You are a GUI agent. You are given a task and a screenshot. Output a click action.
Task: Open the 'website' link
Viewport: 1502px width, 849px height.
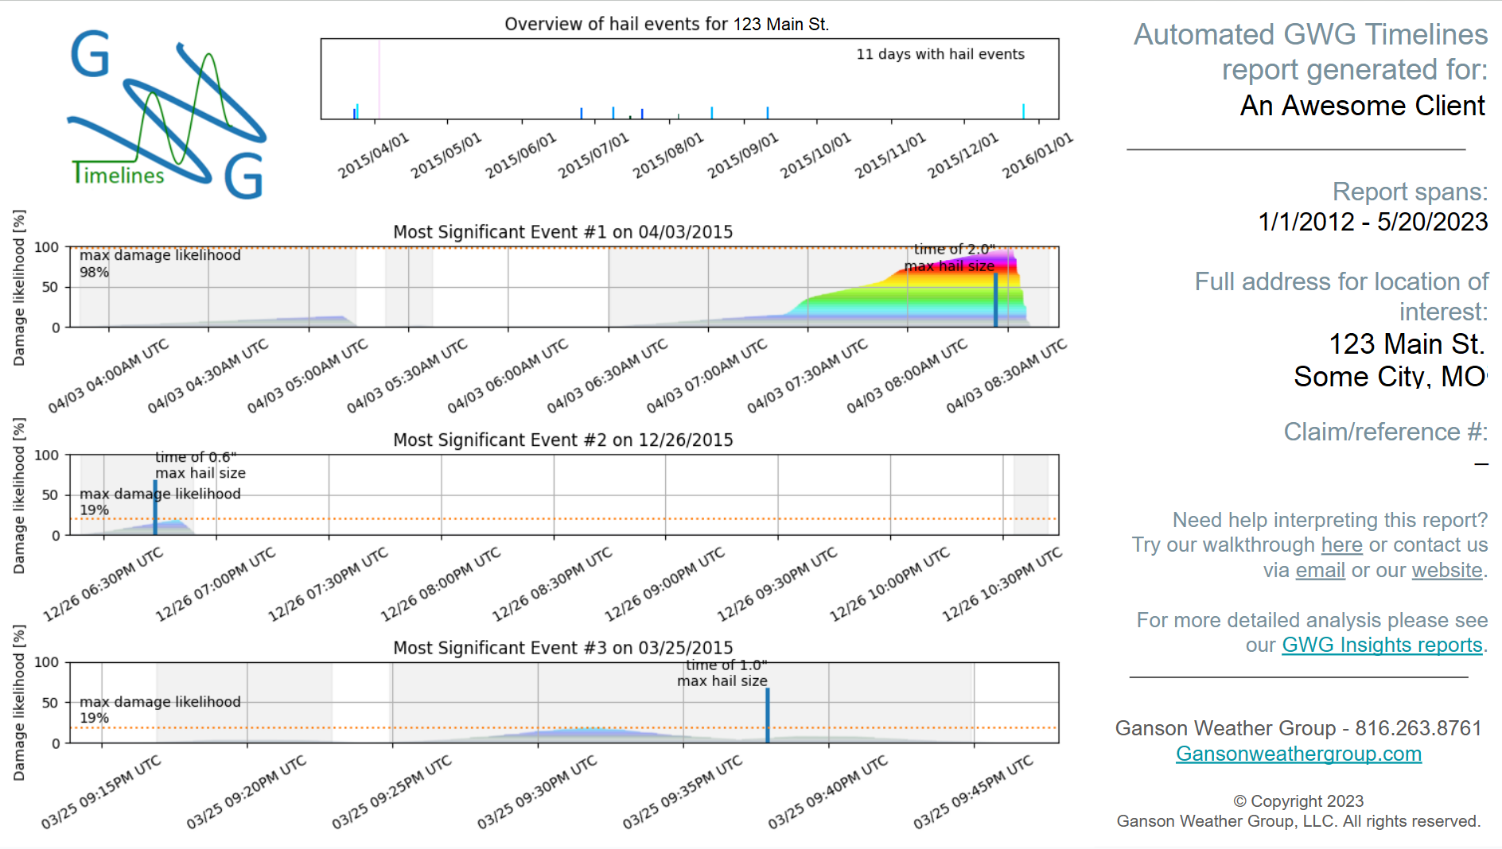pos(1446,571)
